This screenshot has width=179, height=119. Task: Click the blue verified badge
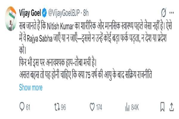44,13
